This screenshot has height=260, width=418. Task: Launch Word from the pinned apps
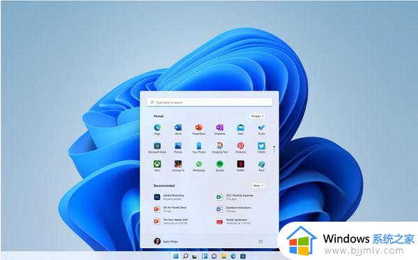point(178,130)
